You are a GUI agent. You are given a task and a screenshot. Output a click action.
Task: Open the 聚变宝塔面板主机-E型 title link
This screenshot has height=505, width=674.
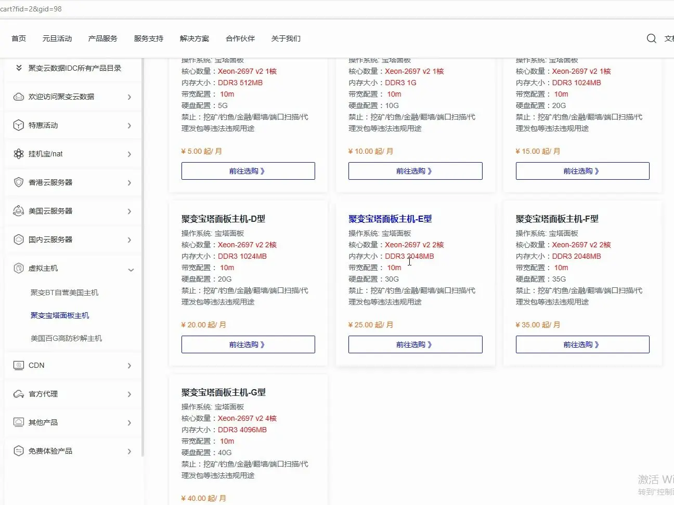click(390, 219)
